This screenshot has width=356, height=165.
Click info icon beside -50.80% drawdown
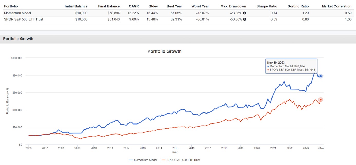tap(245, 19)
